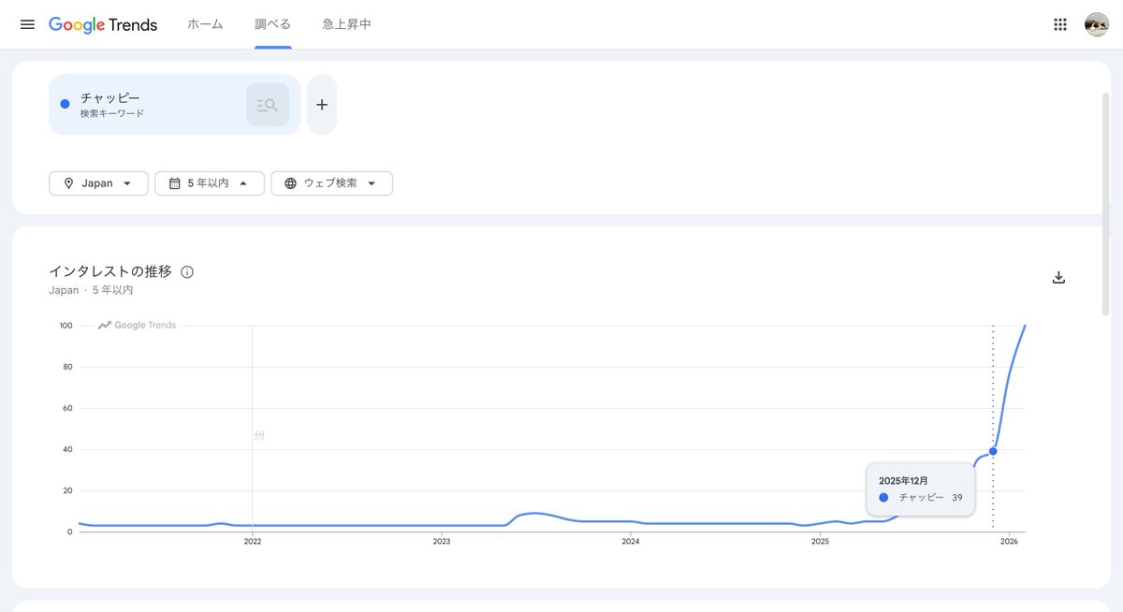The width and height of the screenshot is (1123, 612).
Task: Click the Google Trends logo
Action: tap(103, 24)
